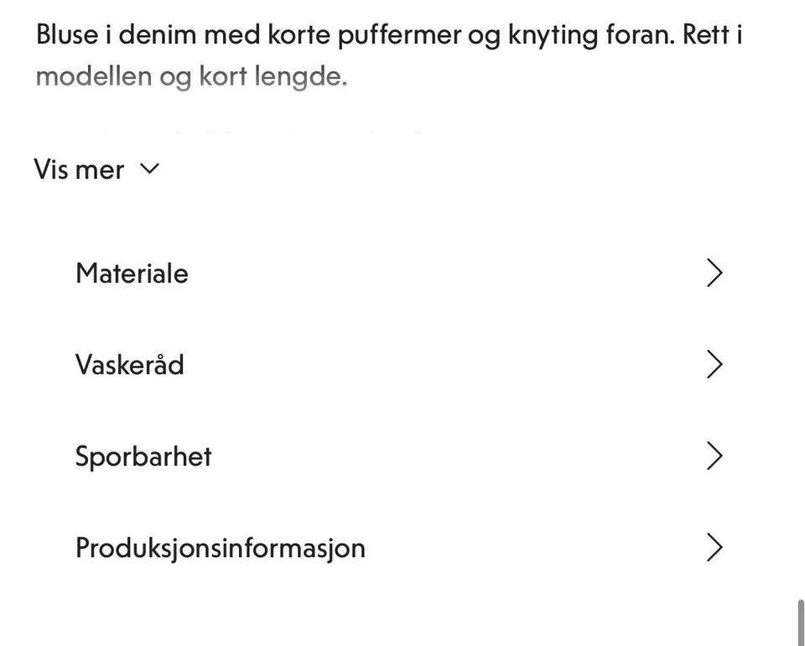
Task: Expand the description with Vis mer
Action: (x=80, y=169)
